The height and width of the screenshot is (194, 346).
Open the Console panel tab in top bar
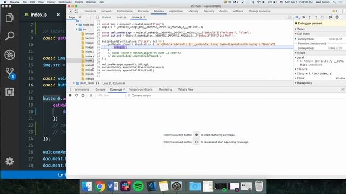click(143, 11)
